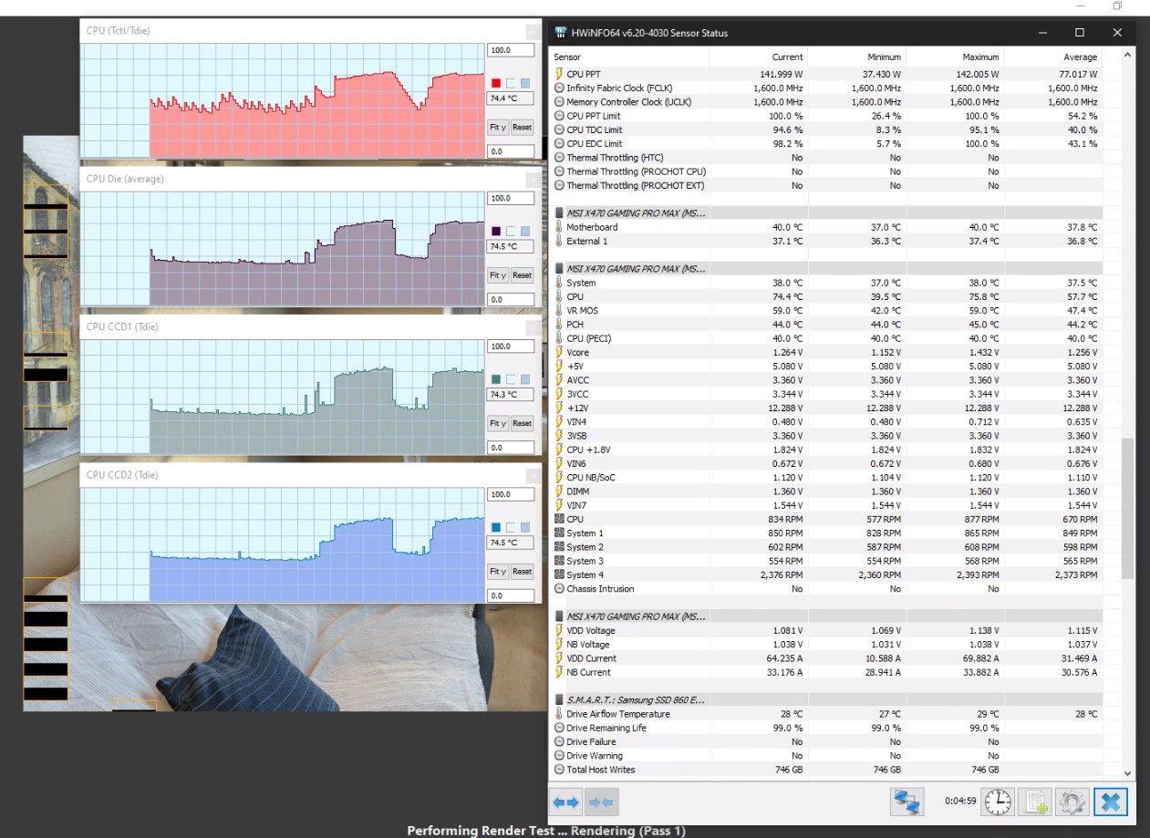
Task: Click the Maximum column header
Action: tap(955, 57)
